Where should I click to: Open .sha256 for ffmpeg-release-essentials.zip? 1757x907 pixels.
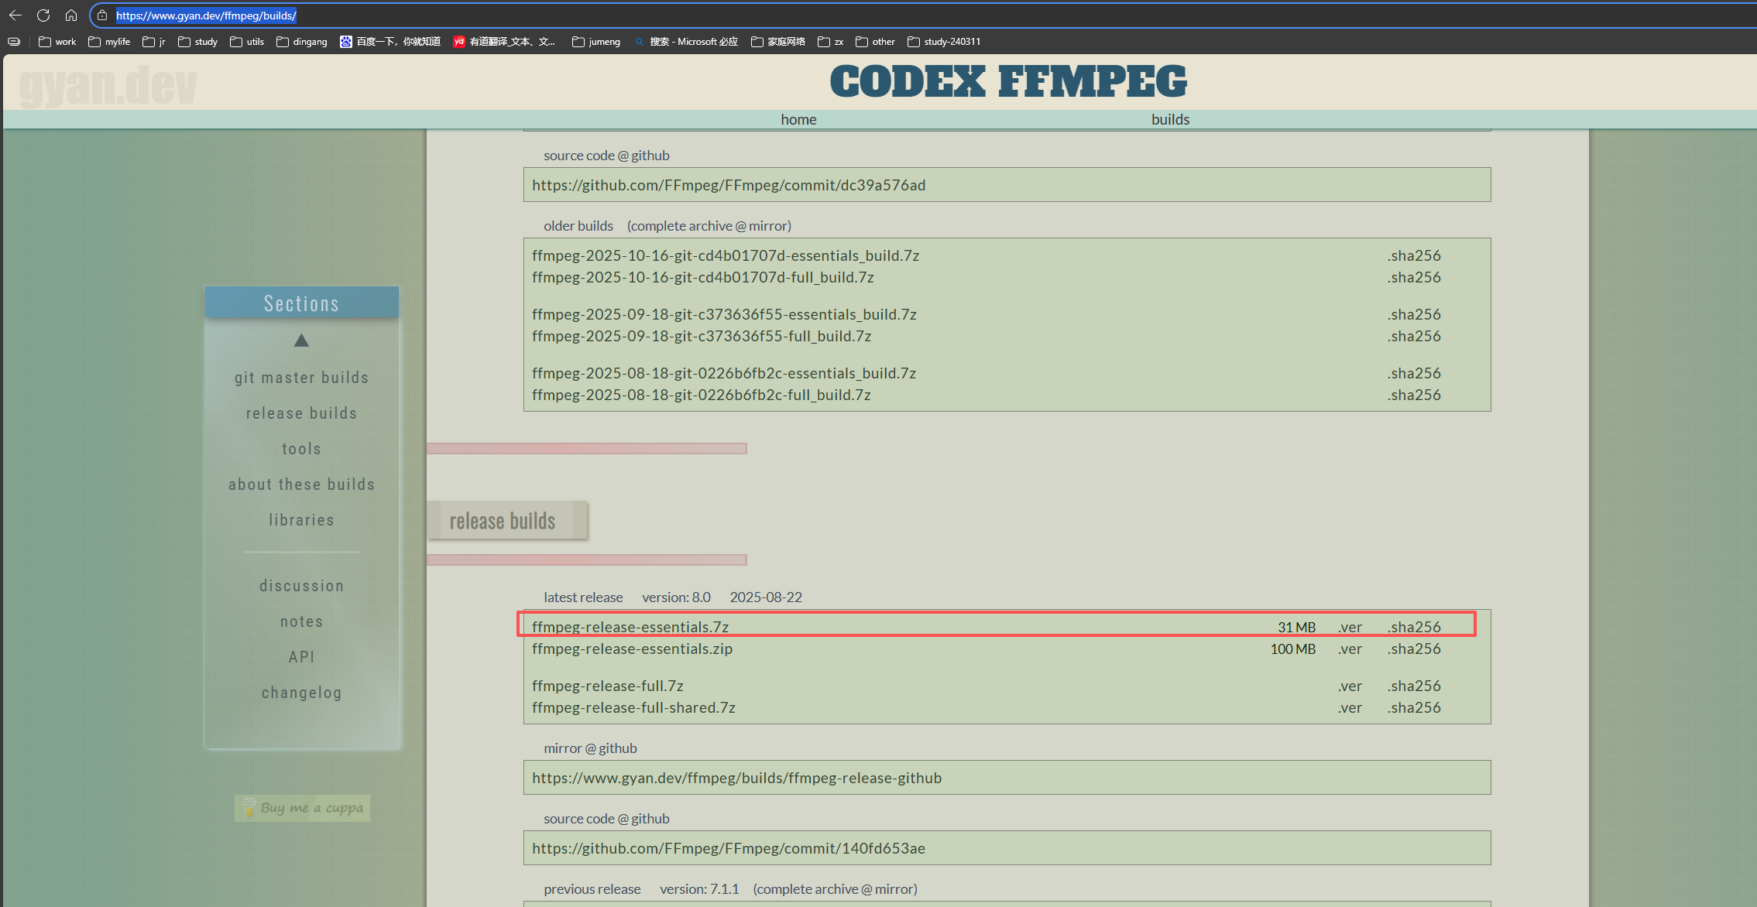pyautogui.click(x=1414, y=649)
